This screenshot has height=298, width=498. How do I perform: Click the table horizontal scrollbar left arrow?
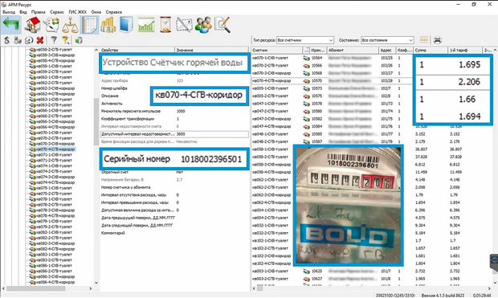click(254, 288)
